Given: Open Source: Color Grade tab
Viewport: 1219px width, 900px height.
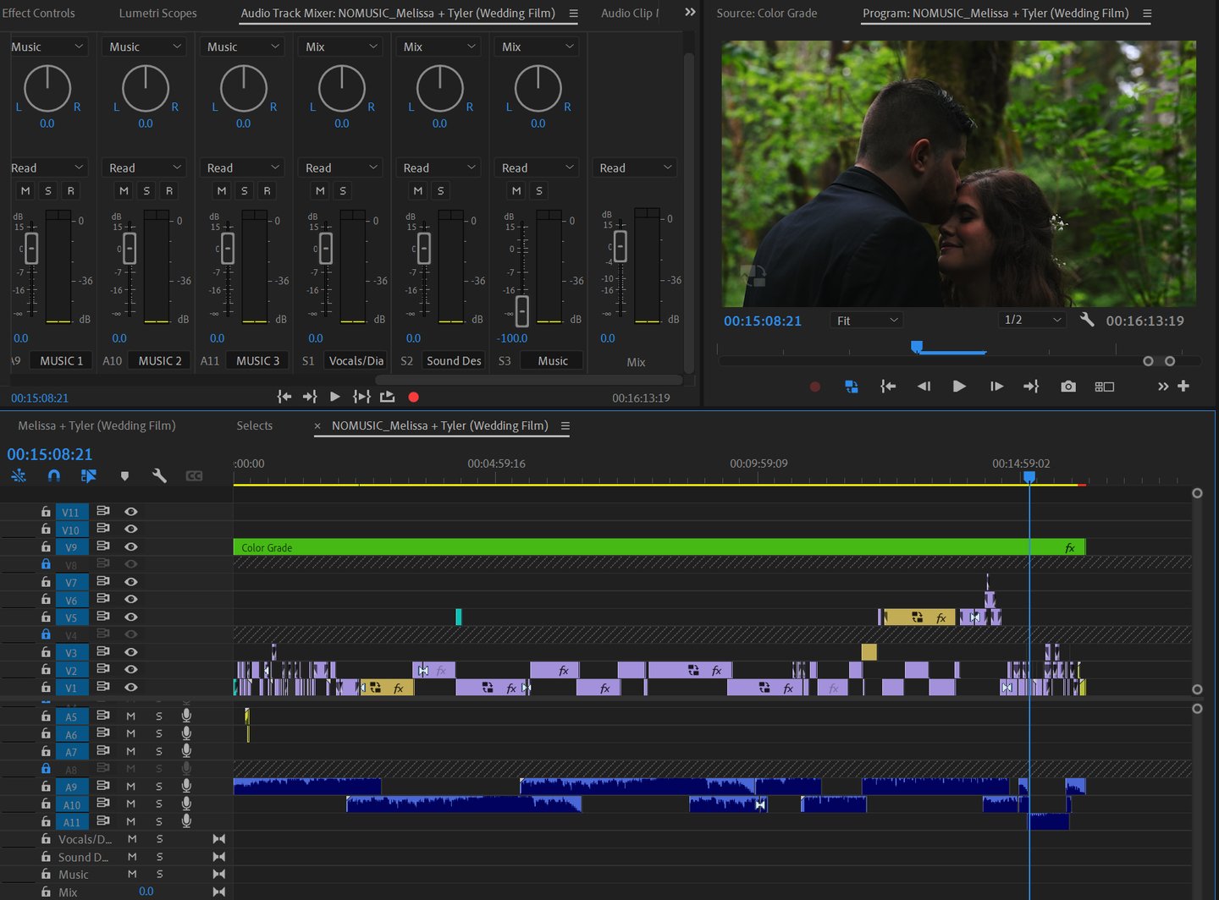Looking at the screenshot, I should [767, 14].
